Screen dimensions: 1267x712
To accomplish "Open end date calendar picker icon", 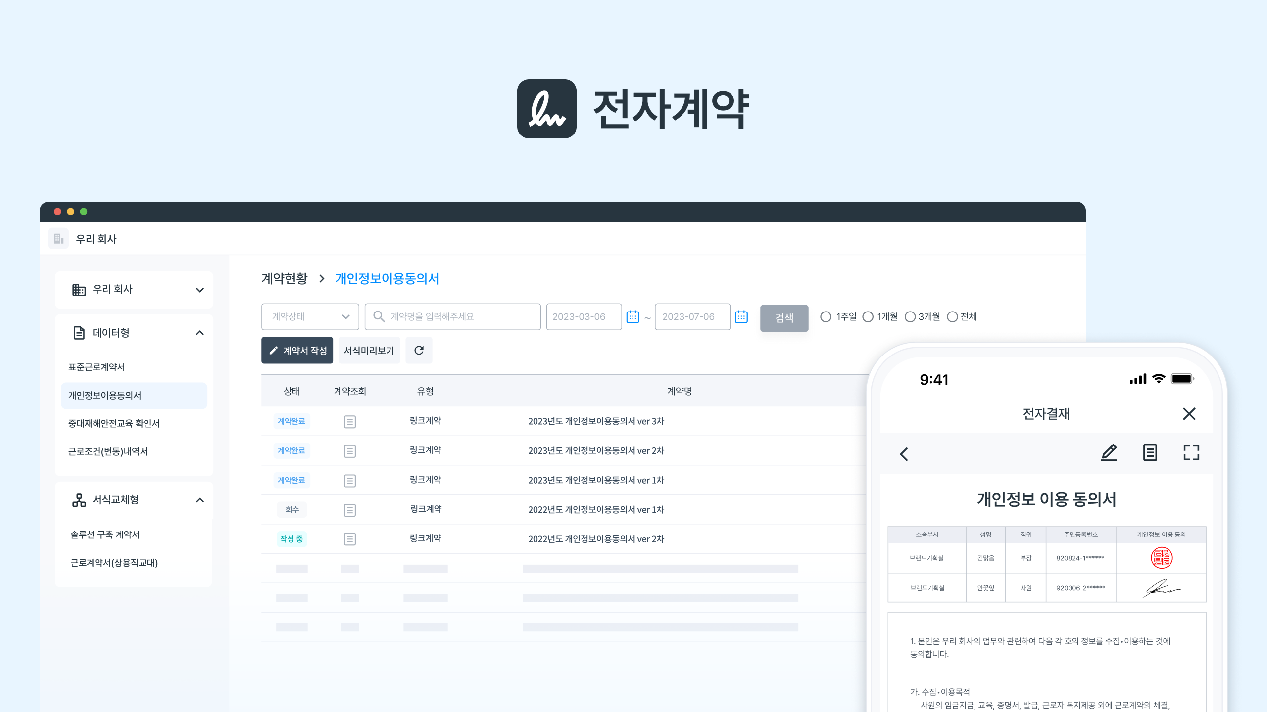I will 741,317.
